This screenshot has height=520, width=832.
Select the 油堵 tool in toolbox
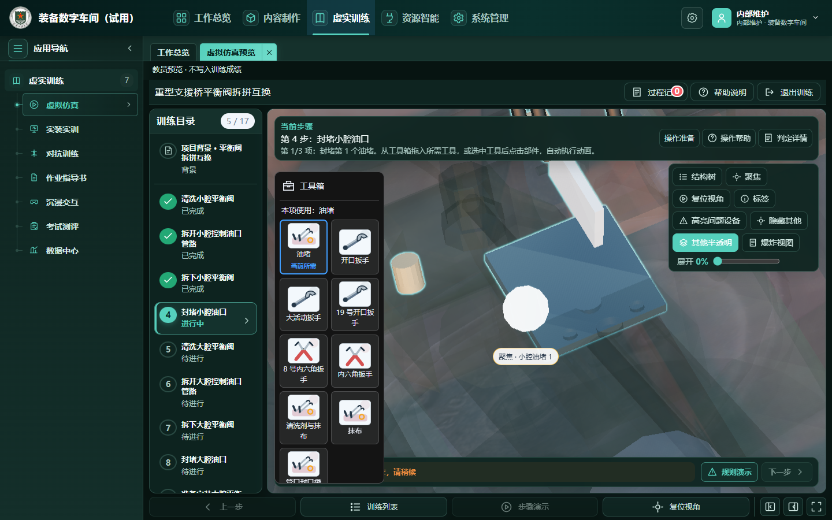point(303,247)
